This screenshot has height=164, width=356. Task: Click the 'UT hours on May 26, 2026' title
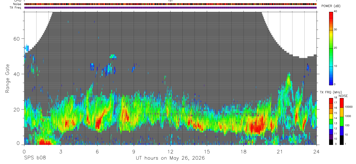click(170, 158)
